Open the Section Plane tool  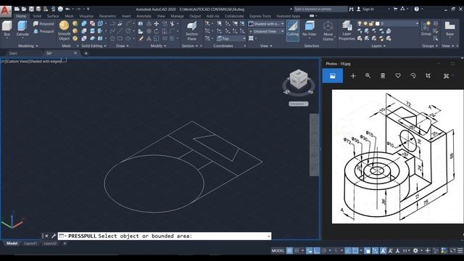(x=191, y=30)
